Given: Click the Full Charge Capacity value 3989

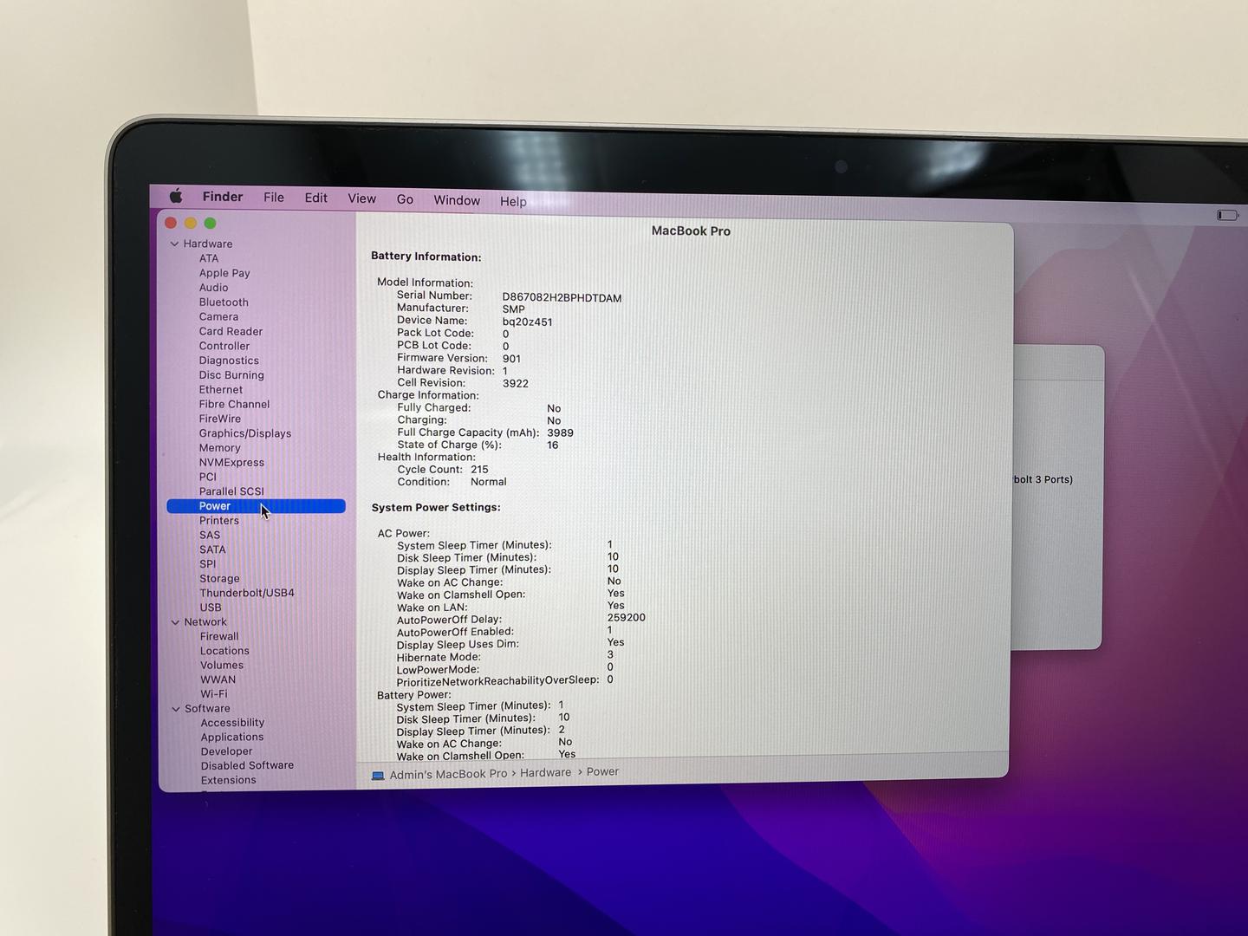Looking at the screenshot, I should pos(560,432).
